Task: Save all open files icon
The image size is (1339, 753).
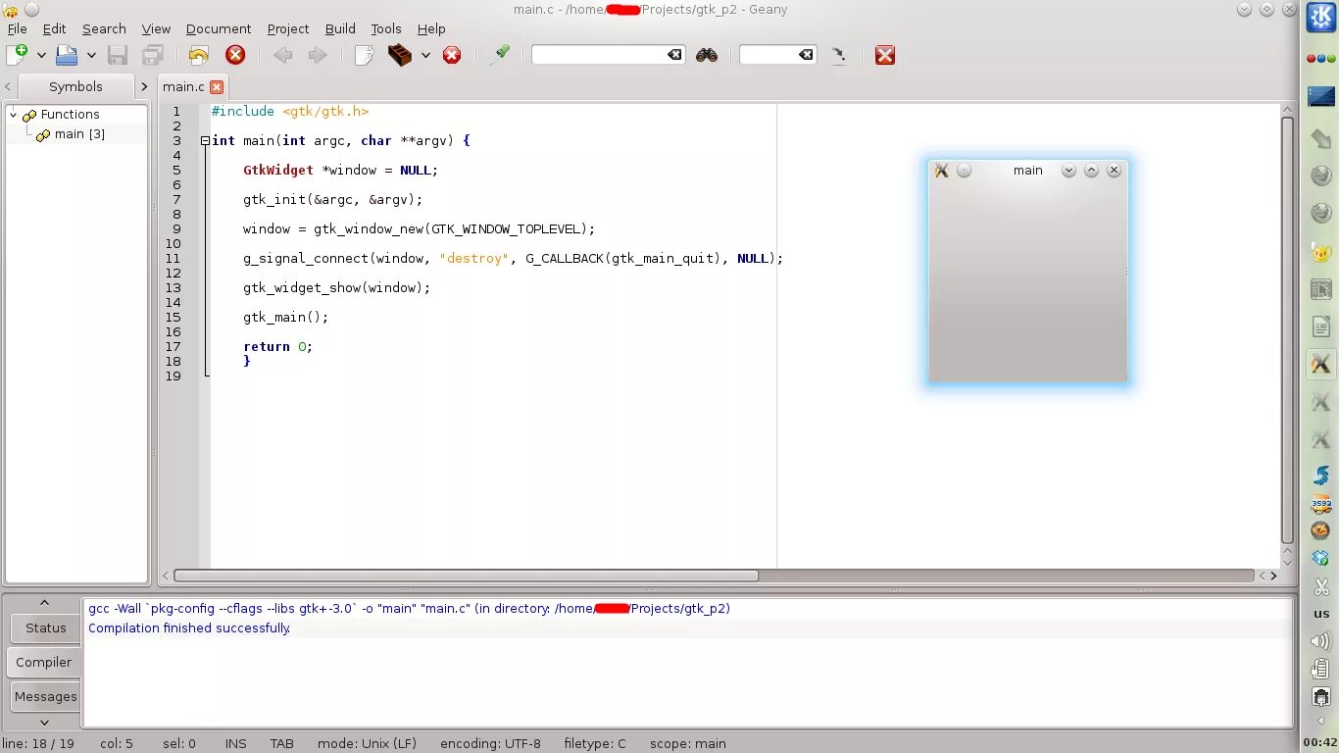Action: 152,55
